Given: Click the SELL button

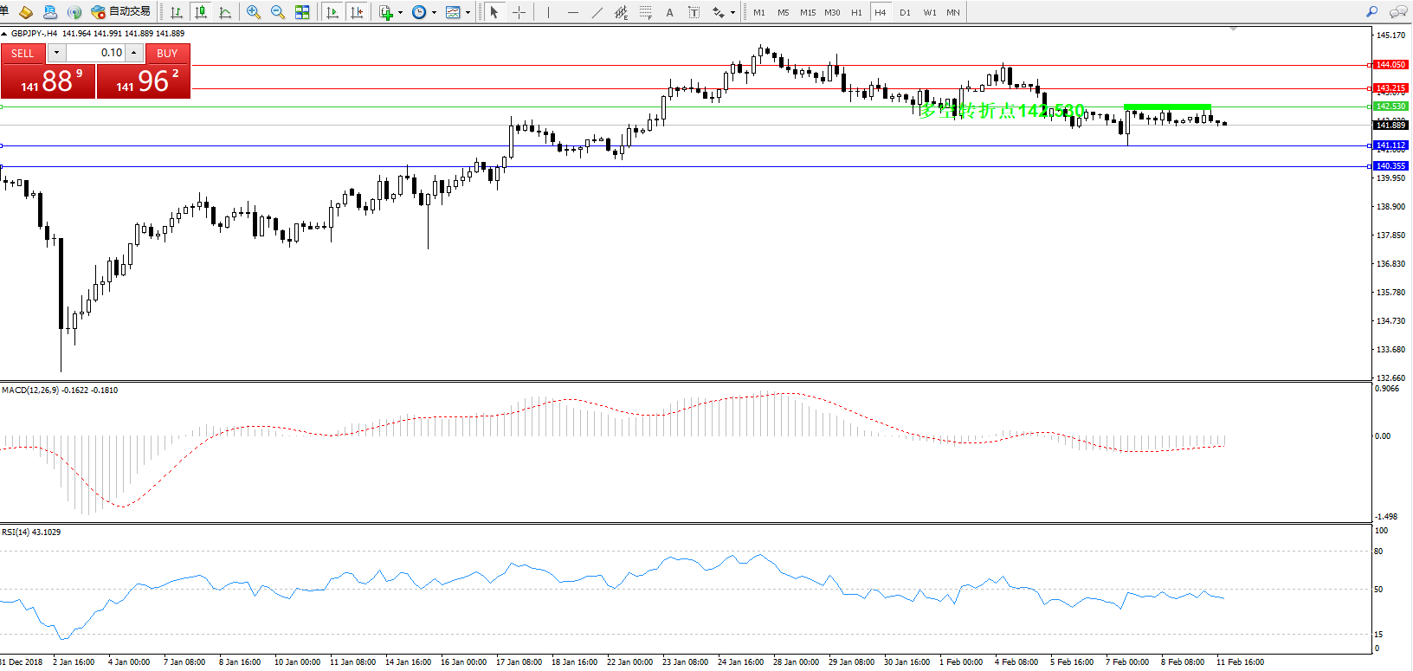Looking at the screenshot, I should 23,53.
